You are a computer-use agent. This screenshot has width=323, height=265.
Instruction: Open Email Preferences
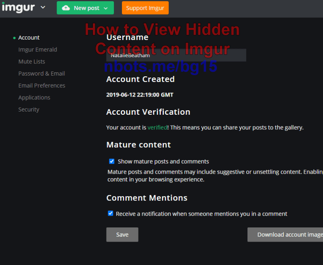coord(42,85)
